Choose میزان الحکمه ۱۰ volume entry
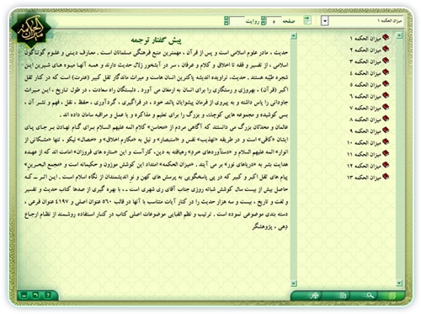Image resolution: width=421 pixels, height=314 pixels. pos(368,142)
